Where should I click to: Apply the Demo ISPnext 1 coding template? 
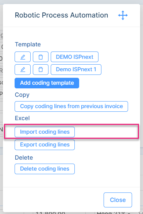click(76, 70)
